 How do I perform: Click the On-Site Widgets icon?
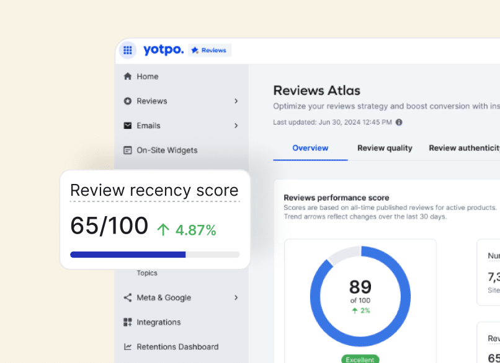(128, 150)
